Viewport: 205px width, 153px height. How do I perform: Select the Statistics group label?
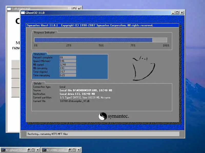(x=39, y=54)
